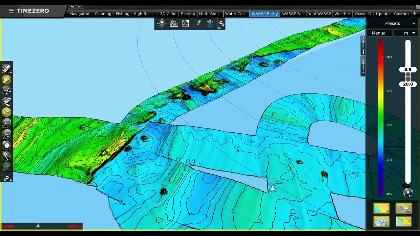Click the boat ruler tool in left toolbar
420x236 pixels.
pos(7,101)
